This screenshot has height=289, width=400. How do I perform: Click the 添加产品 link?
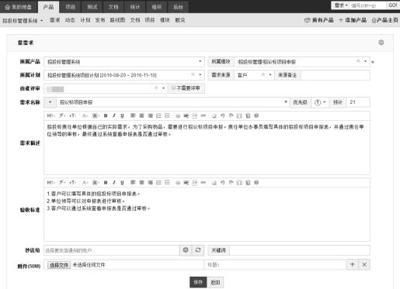click(x=353, y=20)
